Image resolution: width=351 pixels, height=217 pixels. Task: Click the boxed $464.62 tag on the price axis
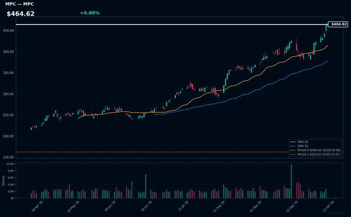(x=338, y=24)
